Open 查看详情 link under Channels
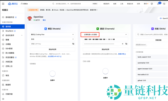Screen dimensions: 168x101 tap(122, 54)
